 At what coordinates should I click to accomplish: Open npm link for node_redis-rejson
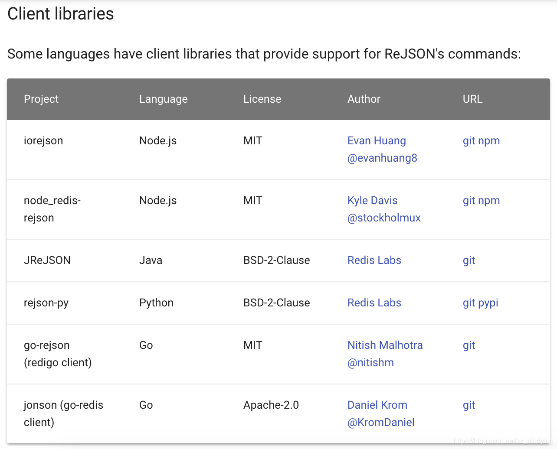(x=489, y=201)
